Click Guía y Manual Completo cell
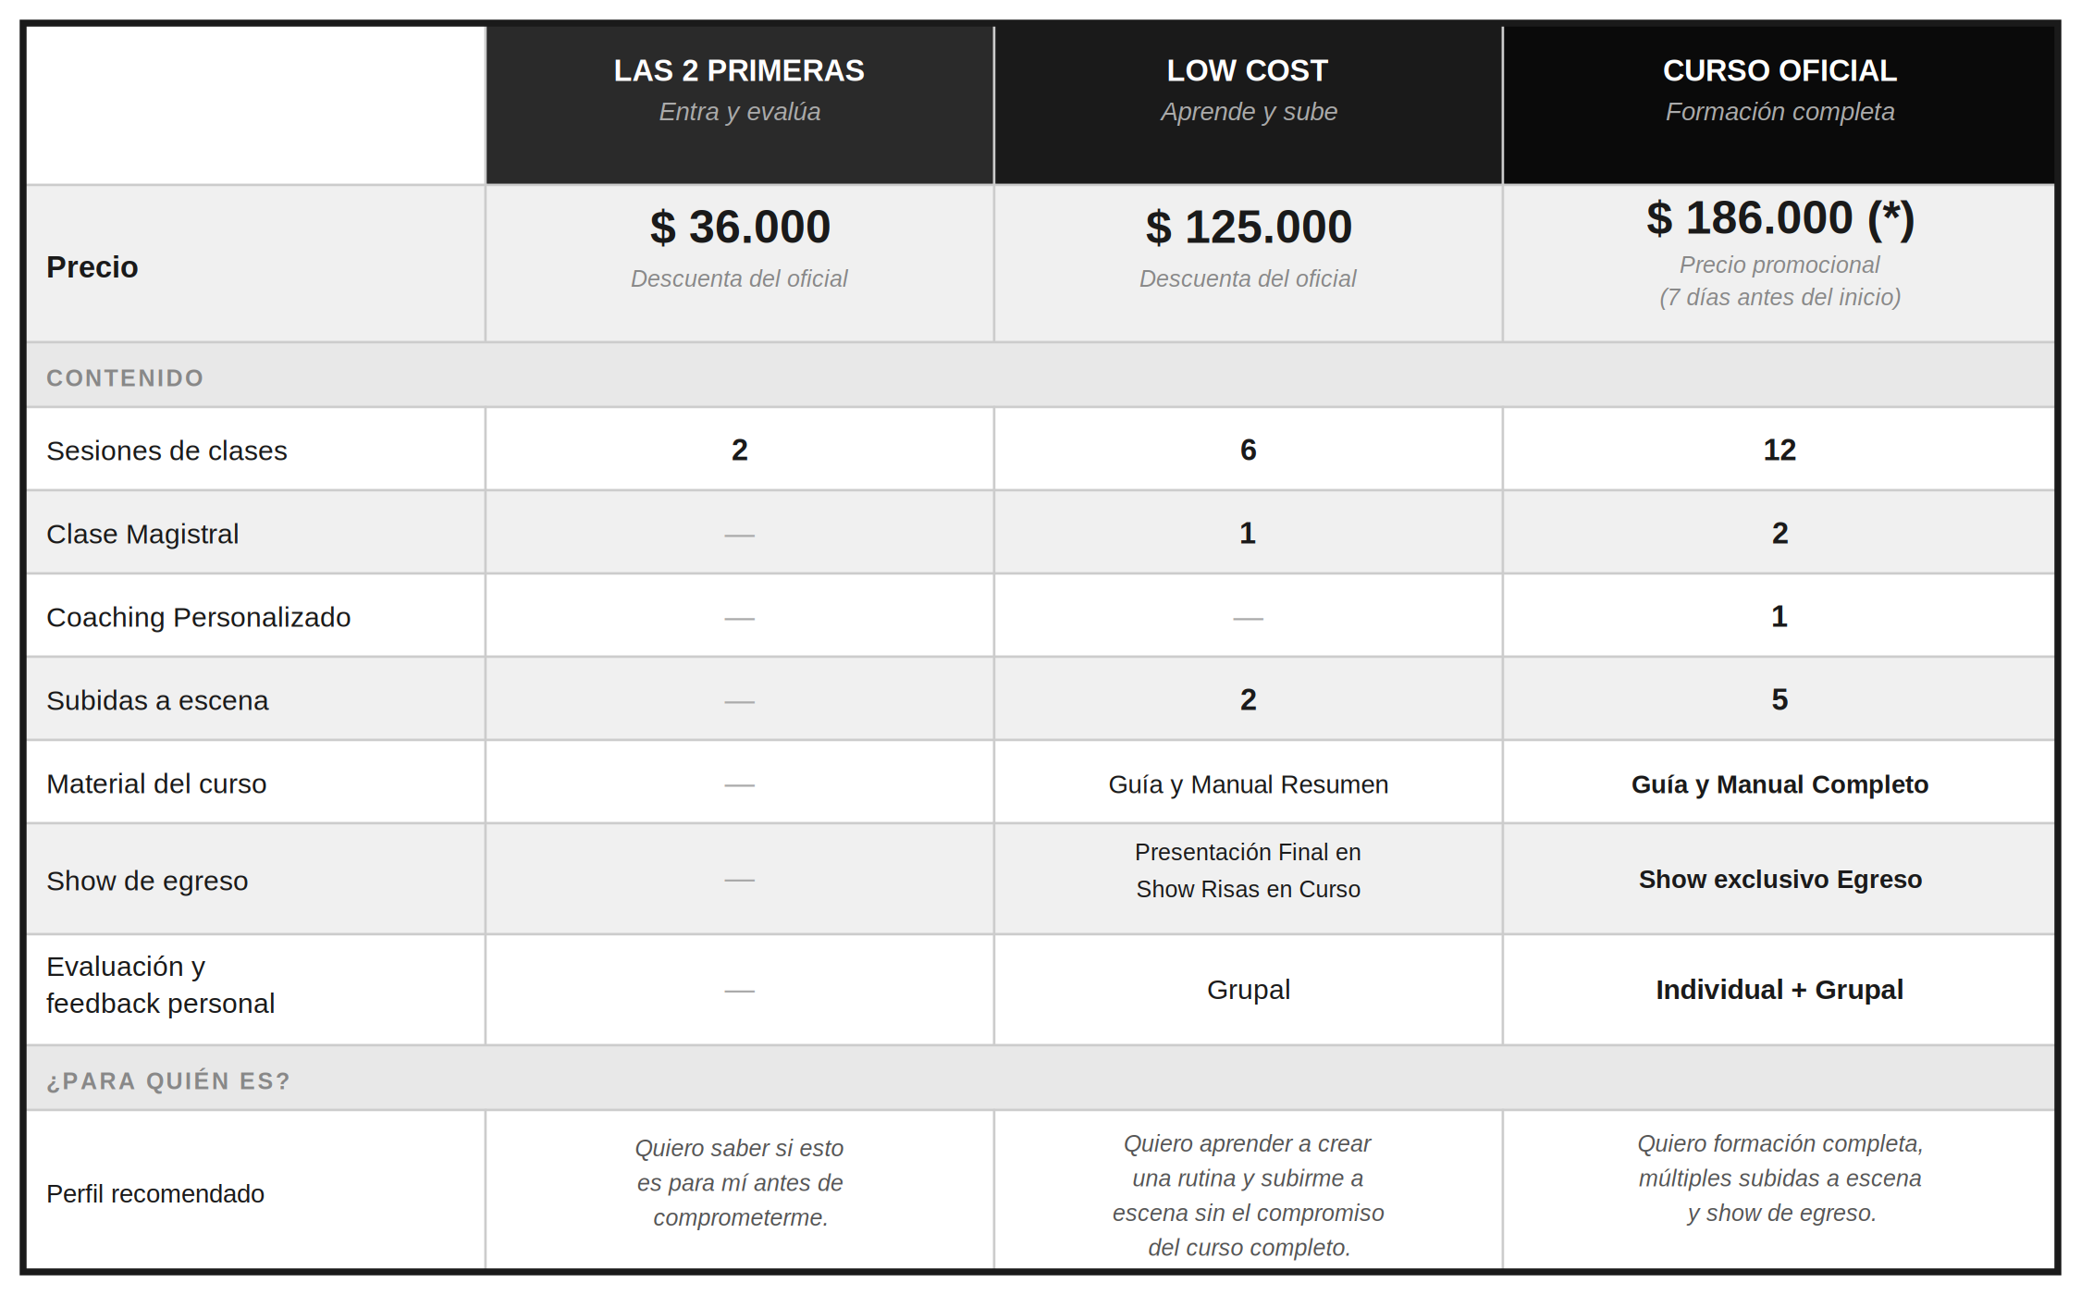Screen dimensions: 2081x1295 pos(1779,784)
